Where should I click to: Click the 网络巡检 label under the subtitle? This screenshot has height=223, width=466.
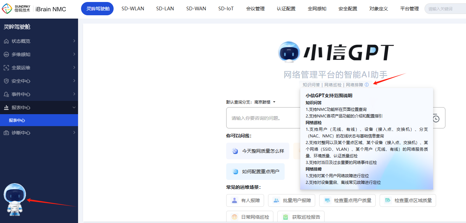tap(333, 85)
